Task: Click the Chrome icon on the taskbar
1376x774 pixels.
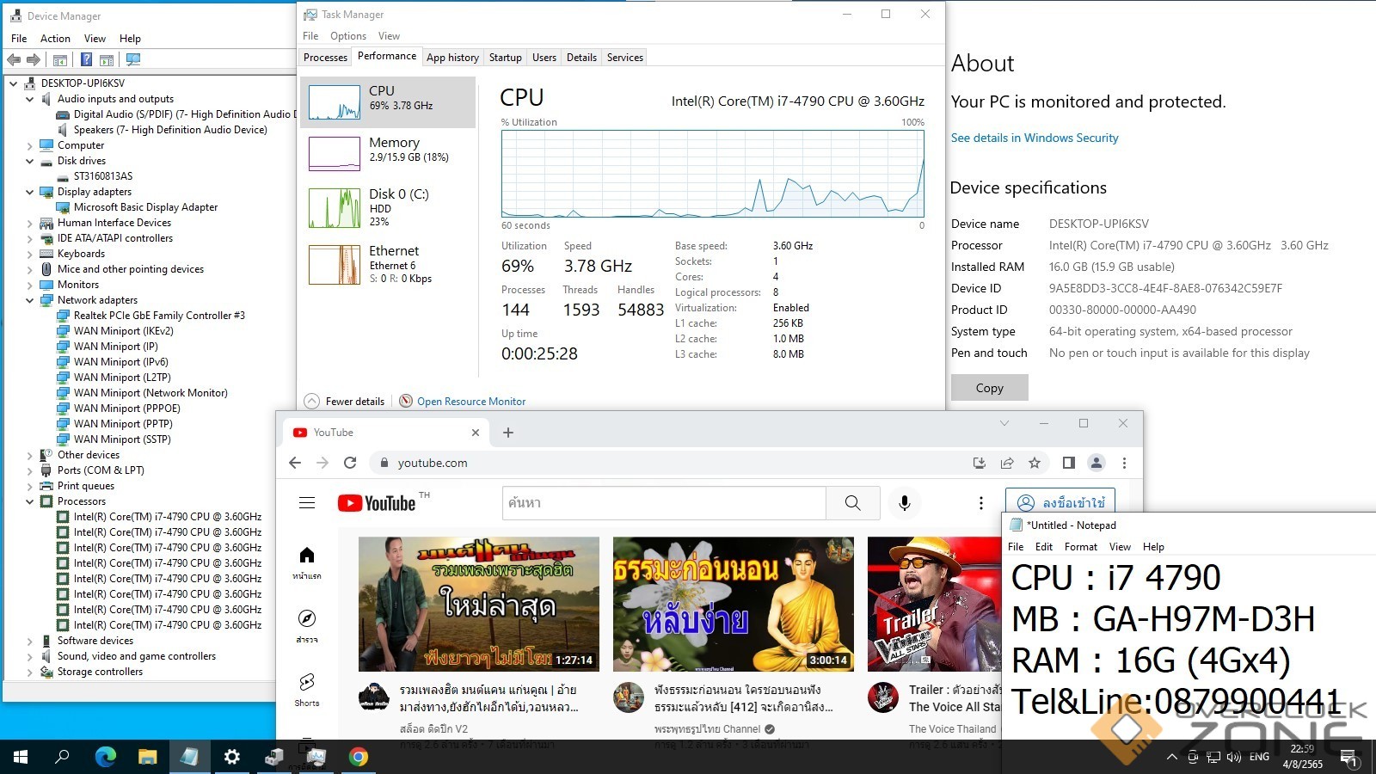Action: point(359,757)
